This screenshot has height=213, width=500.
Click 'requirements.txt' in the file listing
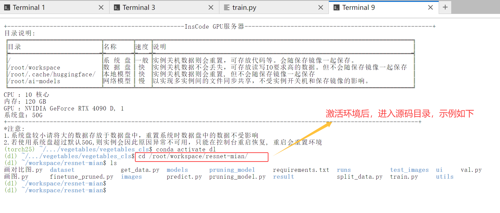(301, 170)
